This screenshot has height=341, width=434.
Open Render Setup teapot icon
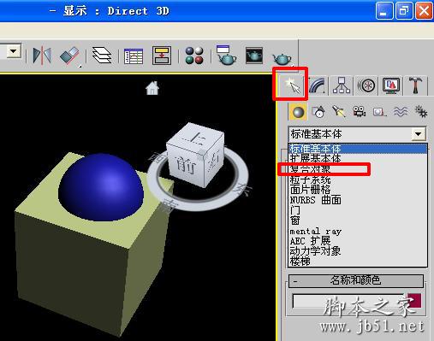point(226,55)
